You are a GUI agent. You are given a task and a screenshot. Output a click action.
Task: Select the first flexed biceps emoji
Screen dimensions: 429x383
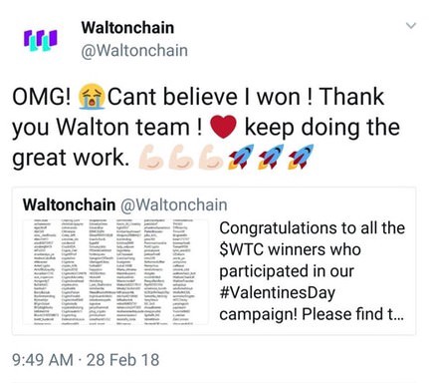pyautogui.click(x=150, y=158)
